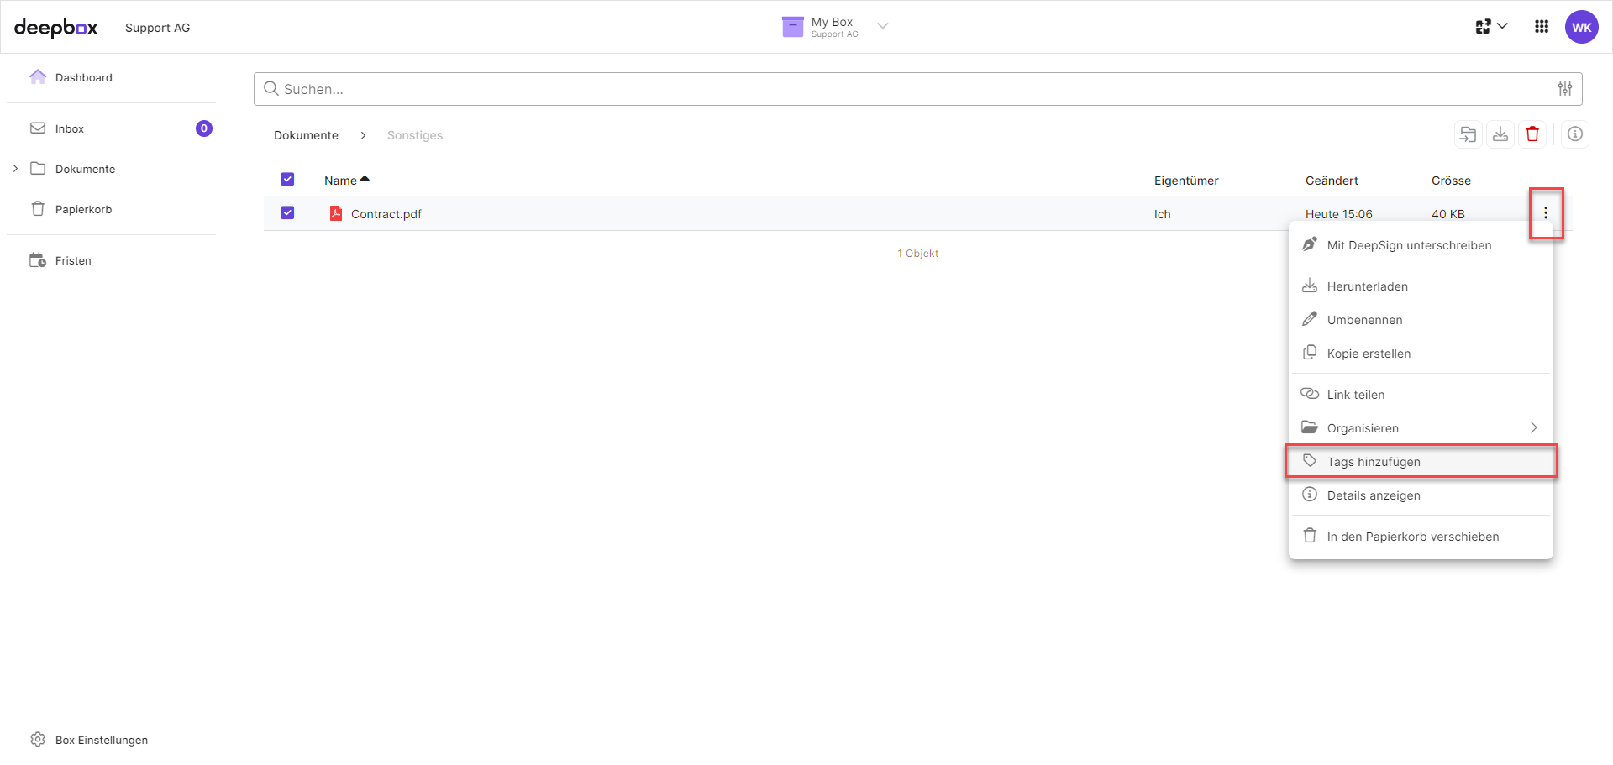Select Link teilen menu entry
Screen dimensions: 1613x765
pyautogui.click(x=1421, y=395)
